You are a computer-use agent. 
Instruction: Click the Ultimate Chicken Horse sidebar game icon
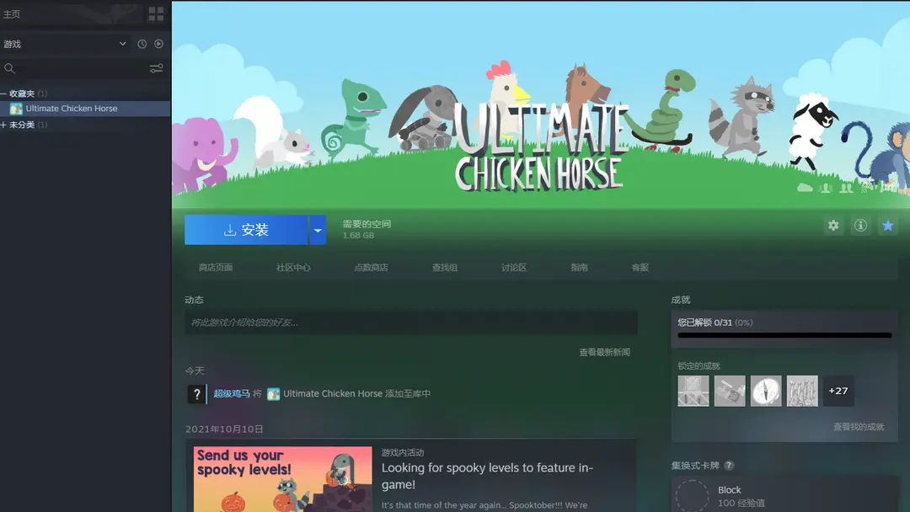point(16,109)
